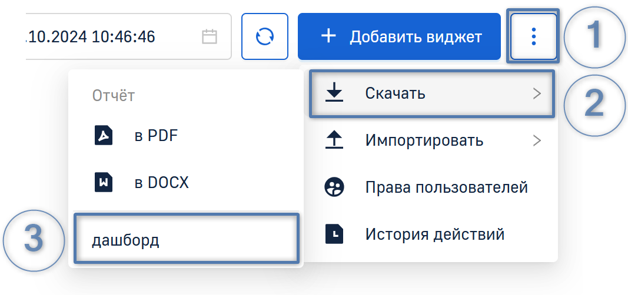This screenshot has height=295, width=628.
Task: Expand the Скачать submenu chevron
Action: click(536, 93)
